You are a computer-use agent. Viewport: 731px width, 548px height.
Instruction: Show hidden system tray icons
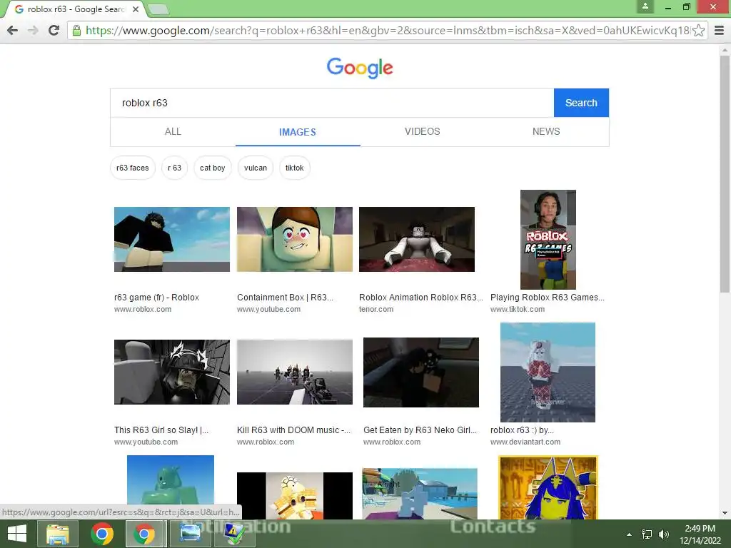629,534
